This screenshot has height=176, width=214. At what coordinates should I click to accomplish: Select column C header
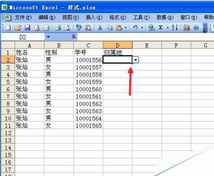(x=88, y=45)
